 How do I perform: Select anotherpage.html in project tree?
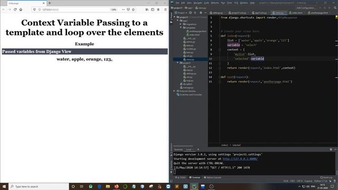point(196,31)
